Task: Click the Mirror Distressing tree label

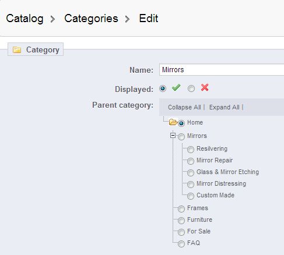Action: [222, 183]
